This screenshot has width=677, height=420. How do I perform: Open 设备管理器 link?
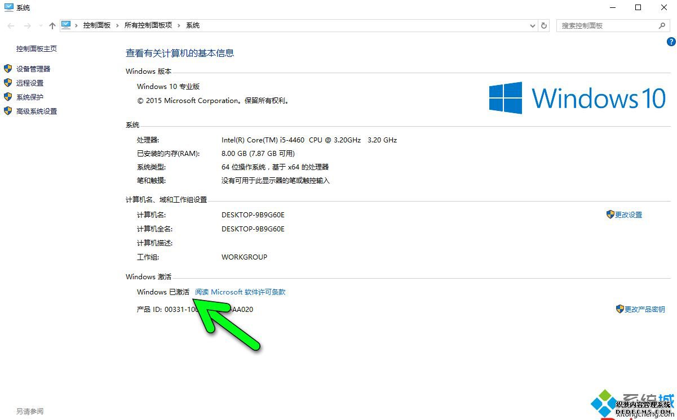tap(33, 69)
